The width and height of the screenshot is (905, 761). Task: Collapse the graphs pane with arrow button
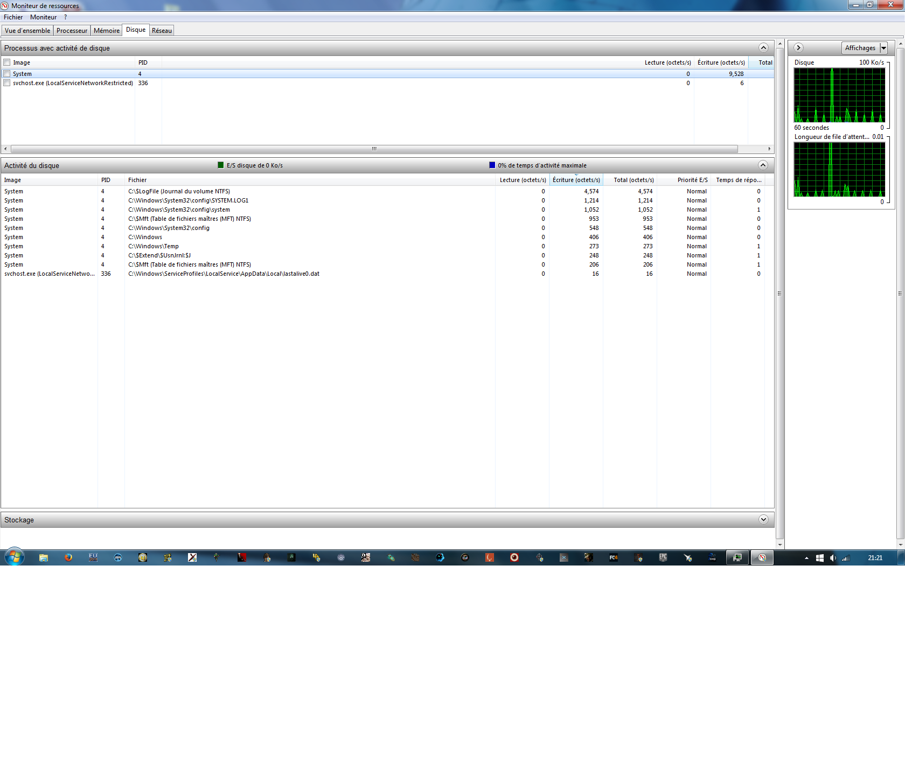coord(799,47)
